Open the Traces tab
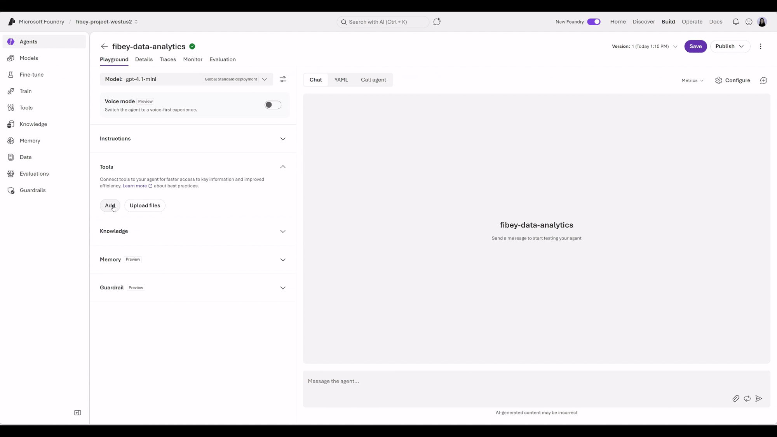 click(x=168, y=59)
